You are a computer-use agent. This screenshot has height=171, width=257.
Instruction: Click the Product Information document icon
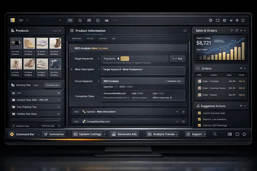click(x=71, y=31)
